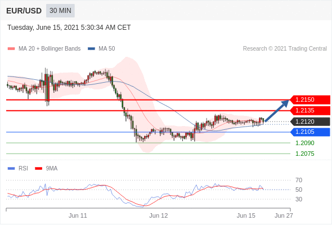Click the MA 20 + Bollinger Bands label
Image resolution: width=332 pixels, height=225 pixels.
(50, 49)
